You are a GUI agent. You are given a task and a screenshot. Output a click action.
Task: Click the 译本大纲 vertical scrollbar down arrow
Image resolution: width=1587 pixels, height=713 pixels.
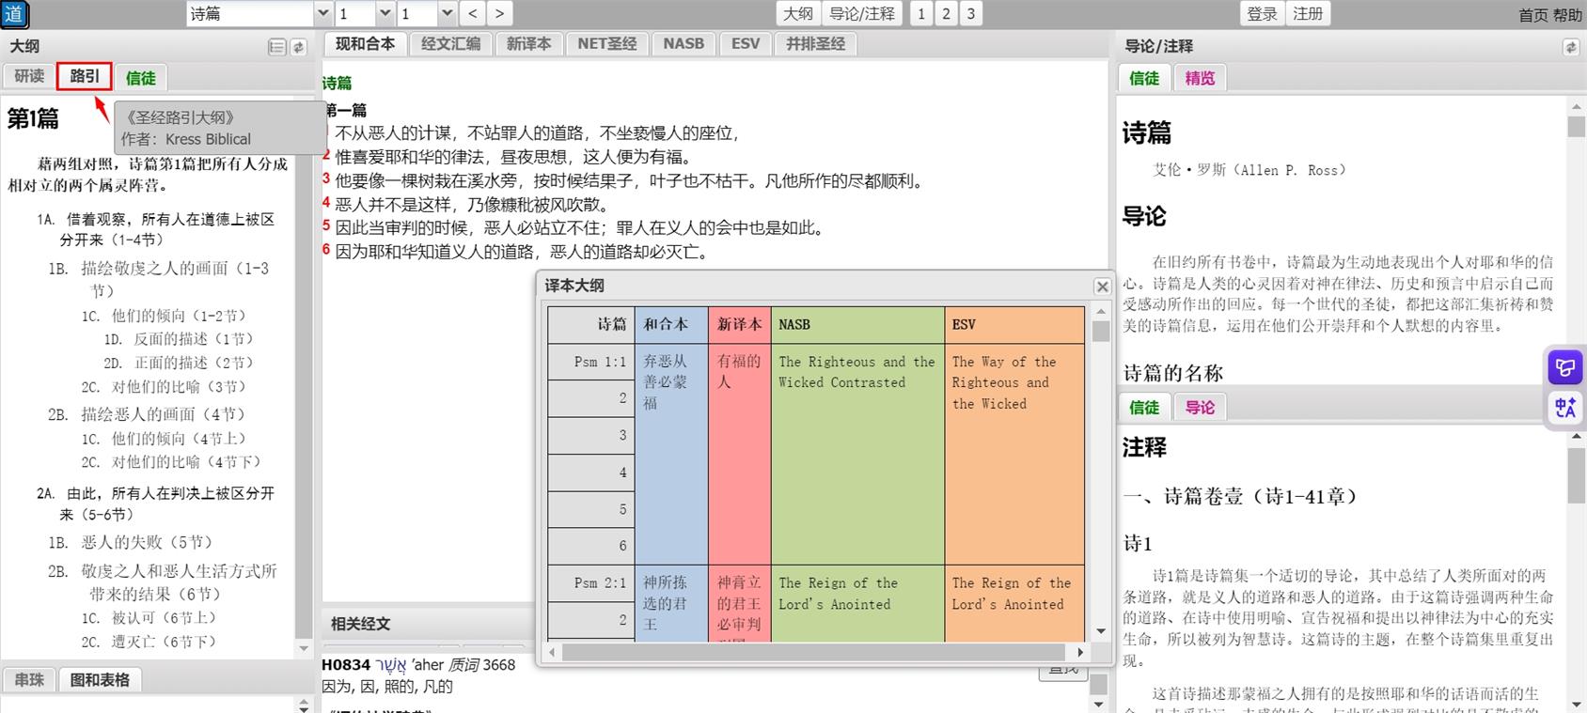pos(1101,632)
